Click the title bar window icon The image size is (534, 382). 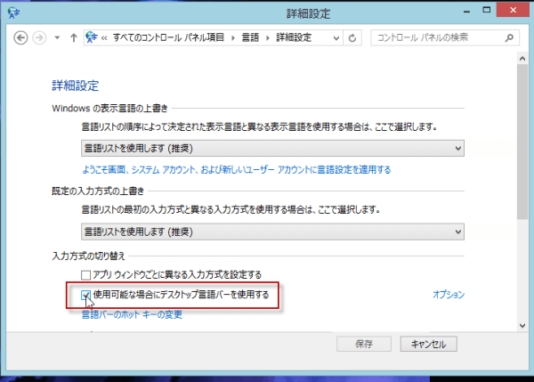tap(13, 13)
